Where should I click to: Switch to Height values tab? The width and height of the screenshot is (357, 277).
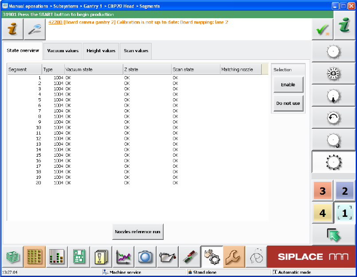pos(101,51)
